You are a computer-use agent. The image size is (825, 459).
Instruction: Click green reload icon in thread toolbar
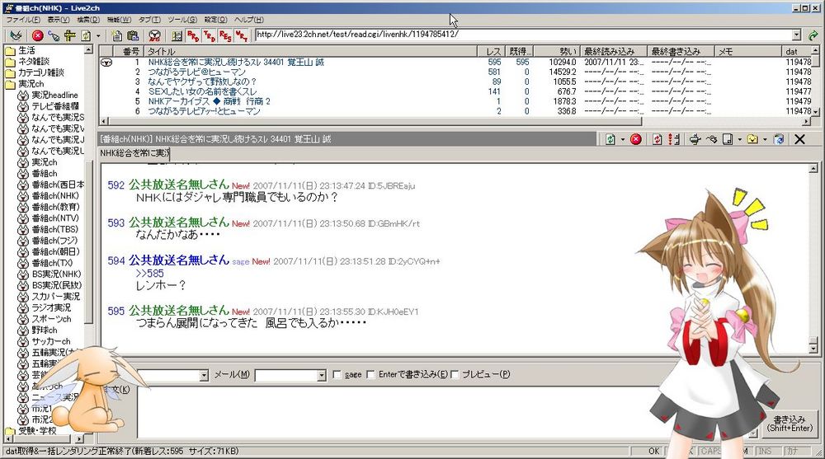tap(610, 139)
